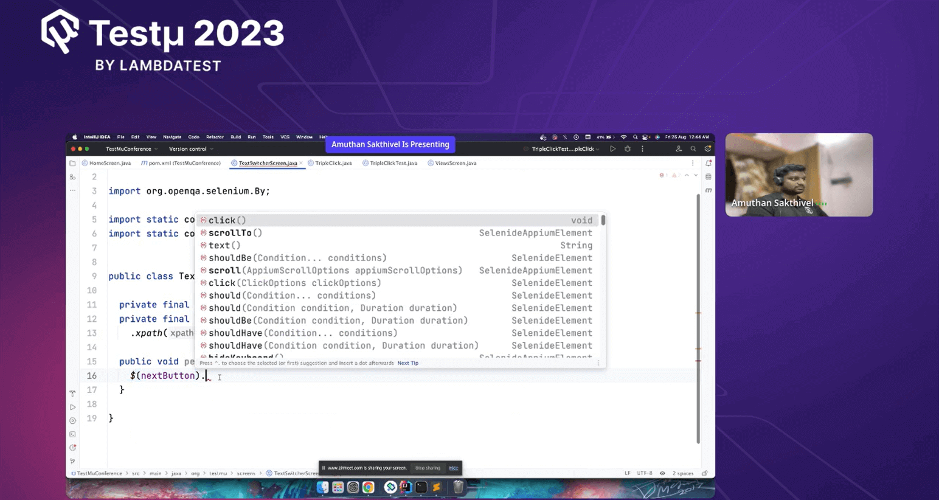The width and height of the screenshot is (939, 500).
Task: Click Stop sharing button
Action: (428, 468)
